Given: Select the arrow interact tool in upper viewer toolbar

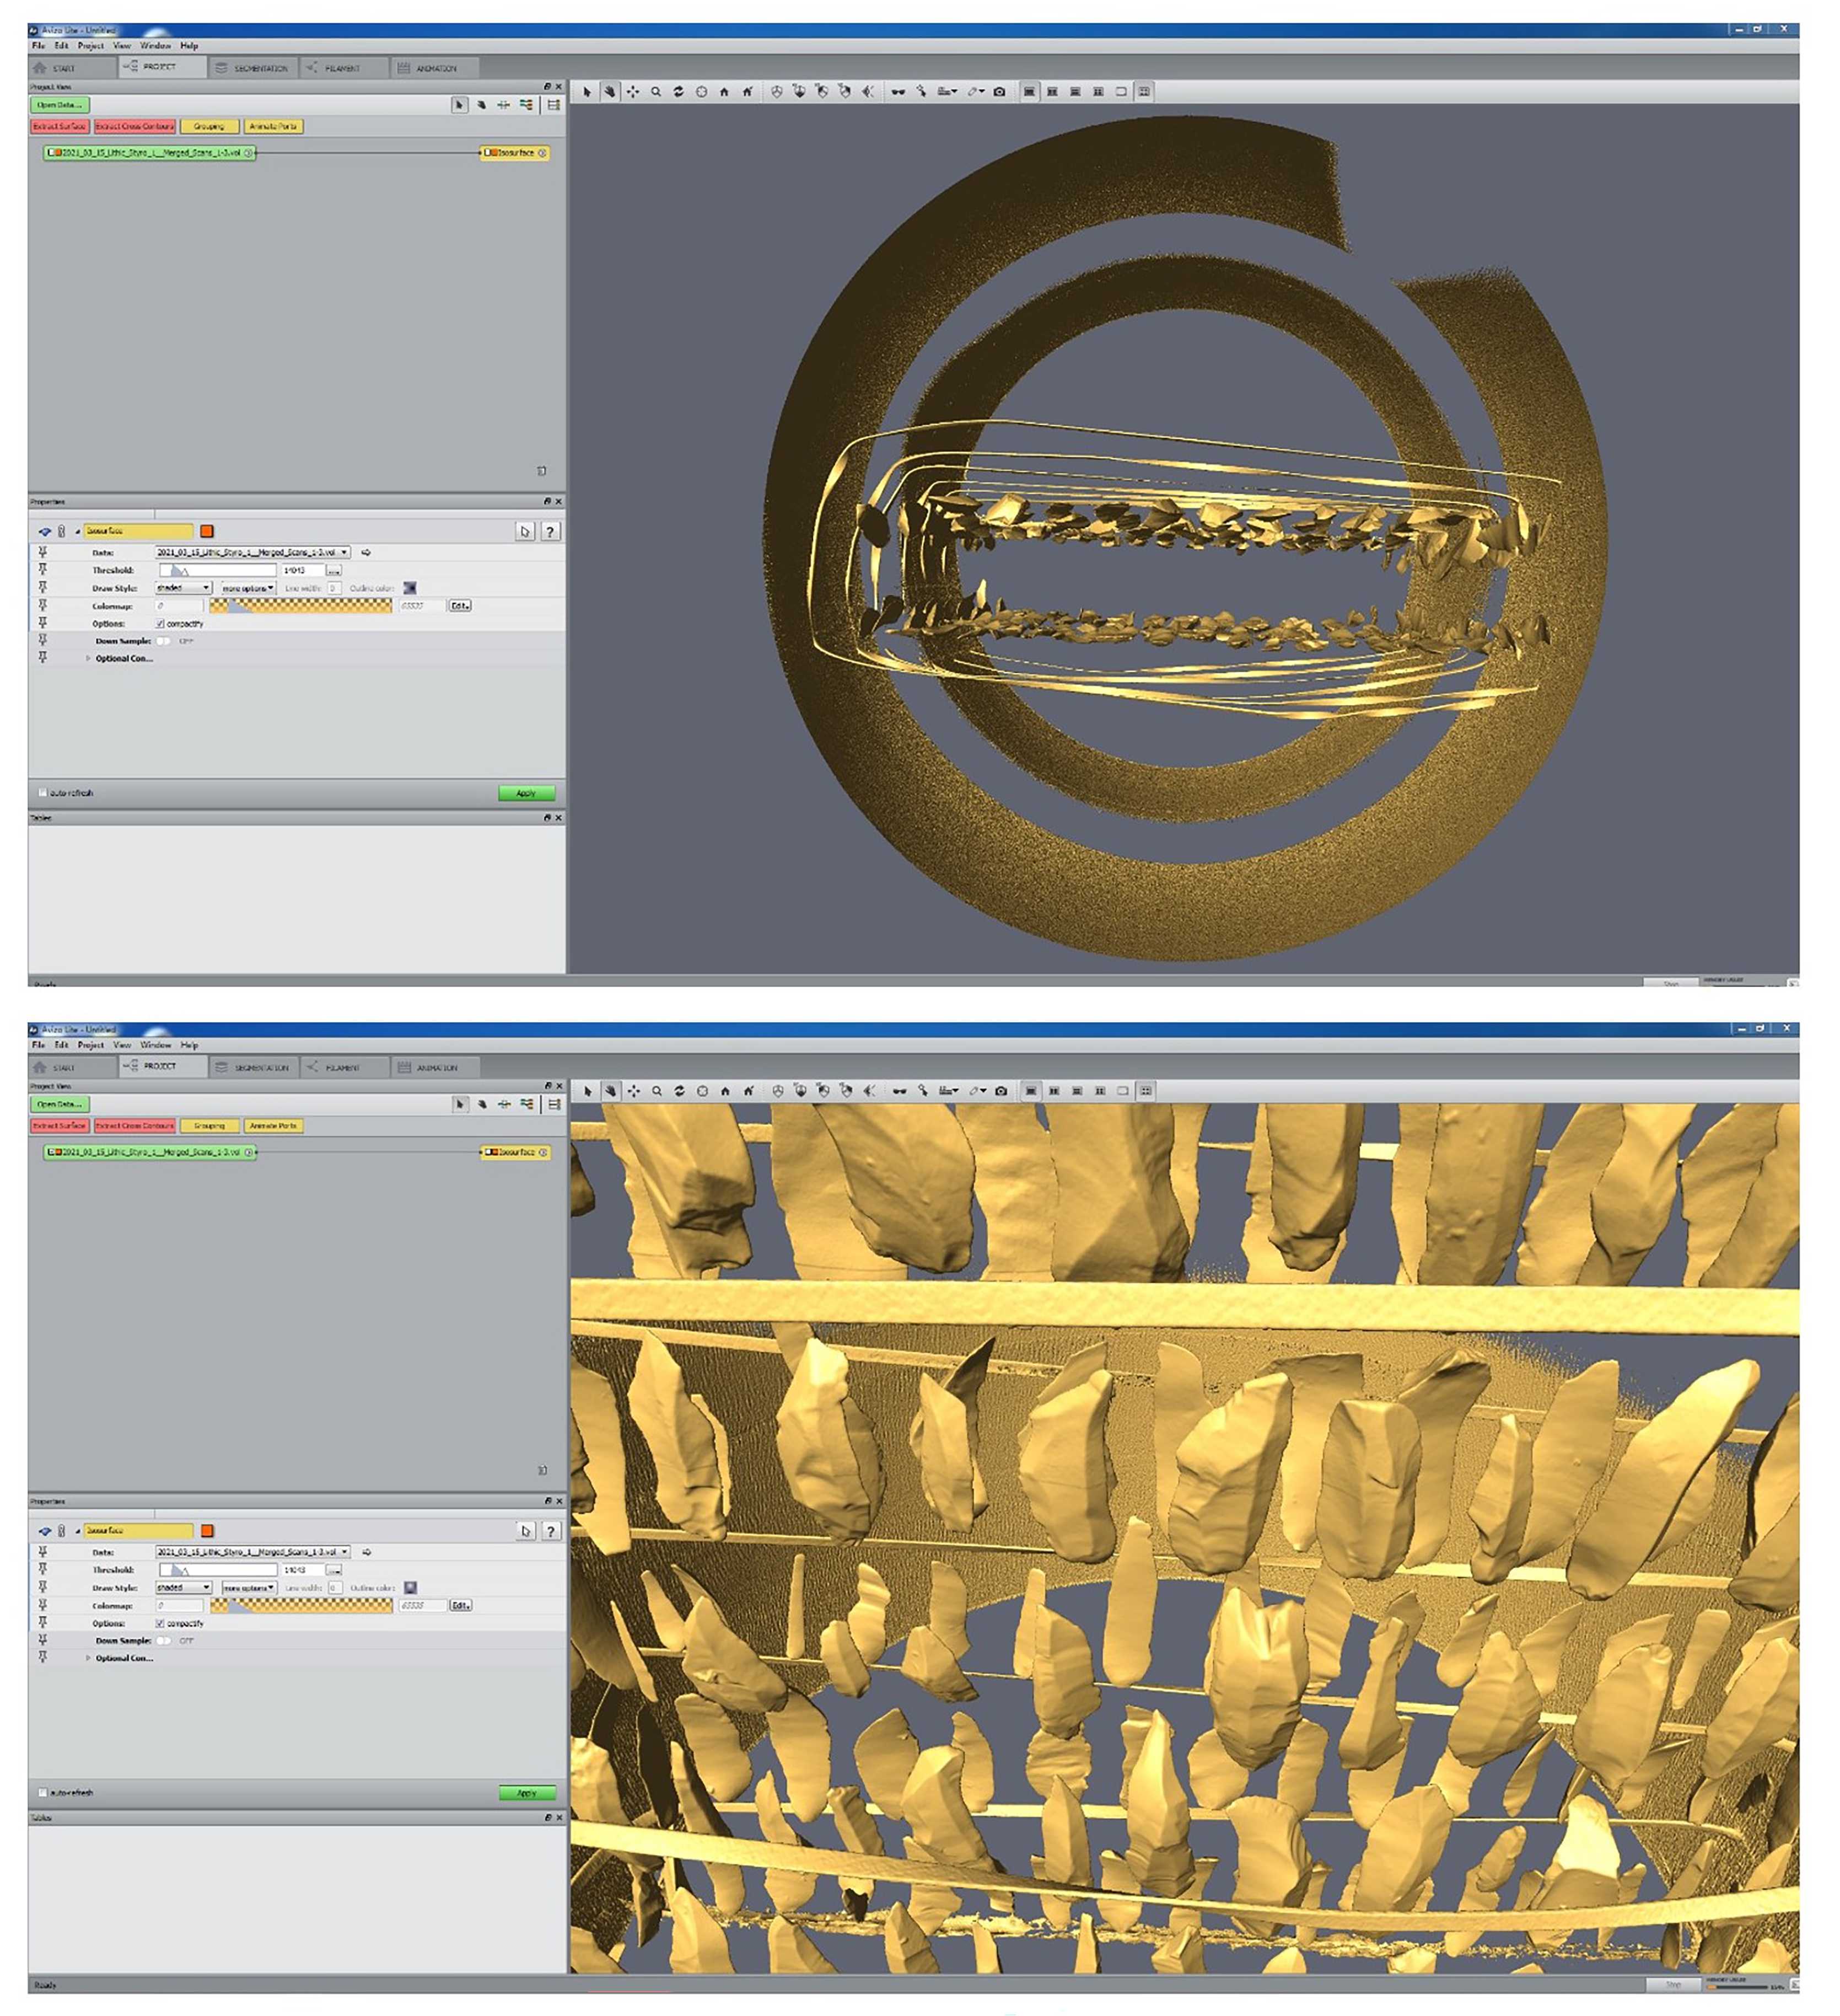Looking at the screenshot, I should point(587,92).
